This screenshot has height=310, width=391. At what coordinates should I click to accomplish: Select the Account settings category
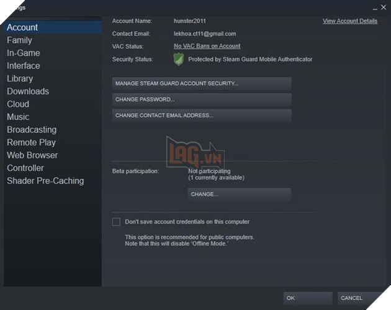click(53, 27)
